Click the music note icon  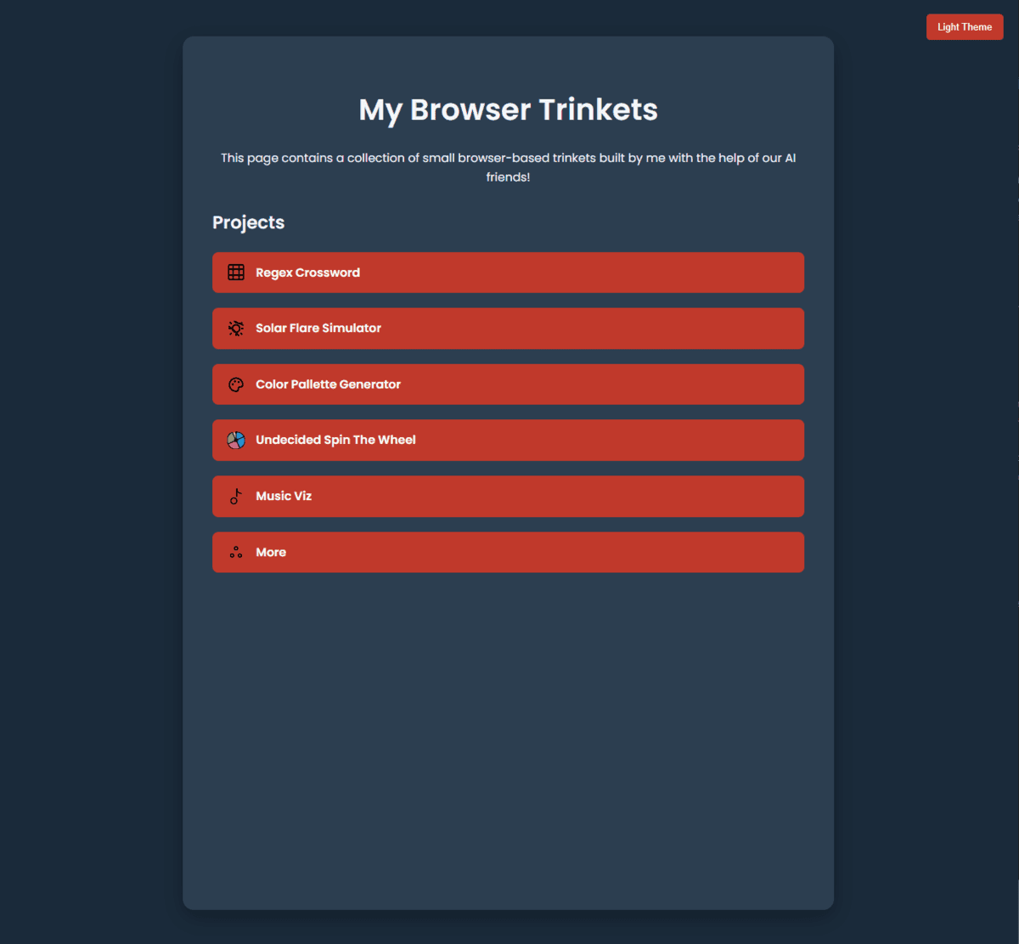coord(236,497)
